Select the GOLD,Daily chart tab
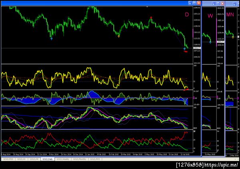 tap(48, 159)
